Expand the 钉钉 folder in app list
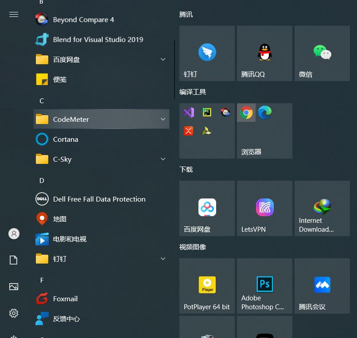 point(163,259)
